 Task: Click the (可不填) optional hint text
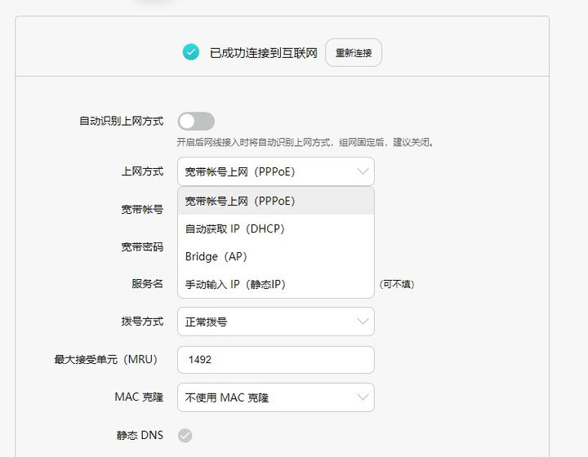[397, 284]
